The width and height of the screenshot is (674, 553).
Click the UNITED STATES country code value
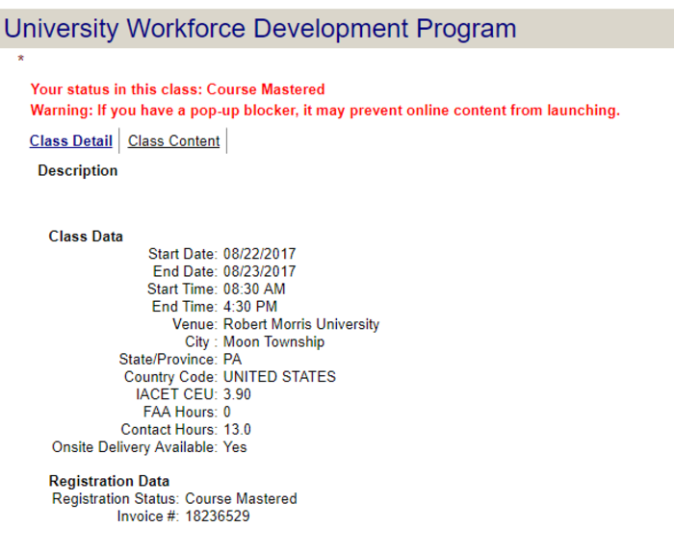tap(279, 377)
